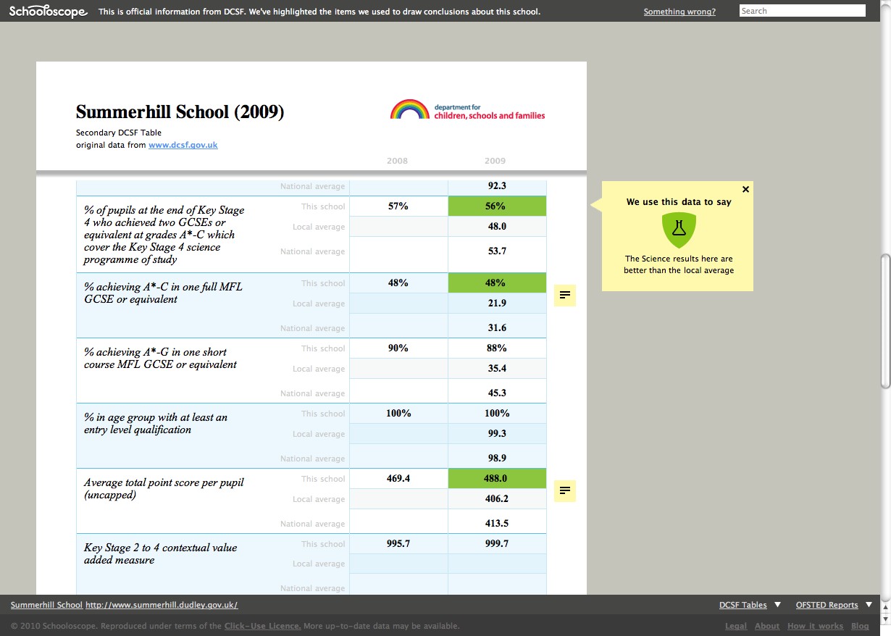
Task: Click the 2009 column header
Action: coord(495,161)
